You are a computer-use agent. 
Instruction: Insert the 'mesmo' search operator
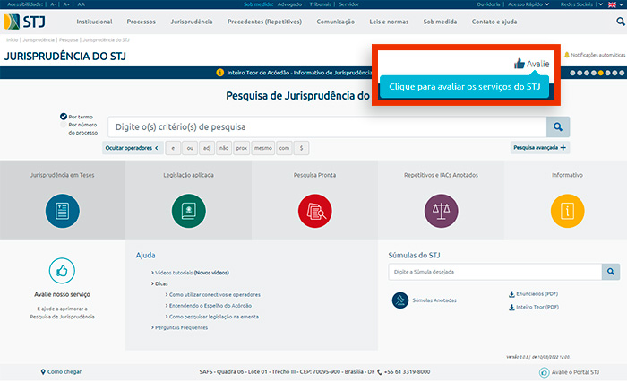263,148
